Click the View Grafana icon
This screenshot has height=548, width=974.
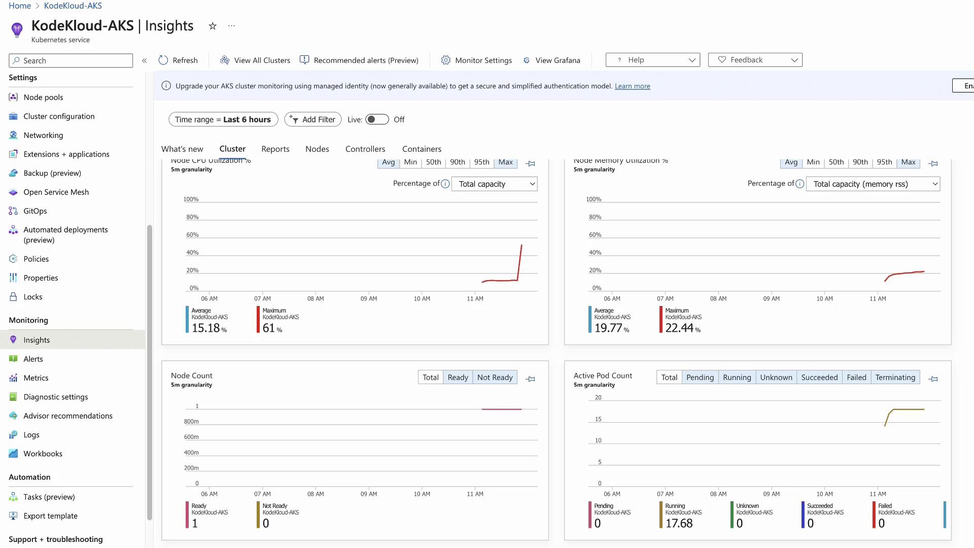(x=527, y=60)
